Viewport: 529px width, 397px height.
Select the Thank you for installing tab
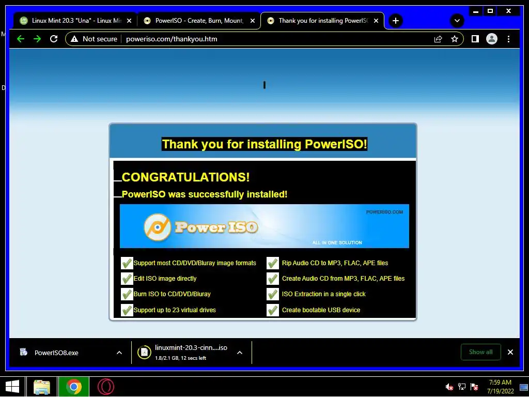tap(322, 21)
